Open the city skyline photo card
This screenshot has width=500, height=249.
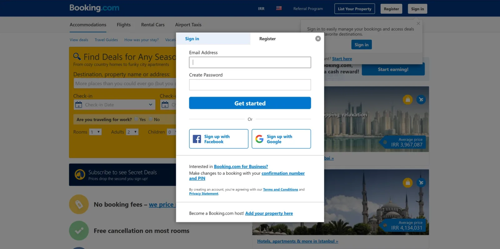(376, 119)
